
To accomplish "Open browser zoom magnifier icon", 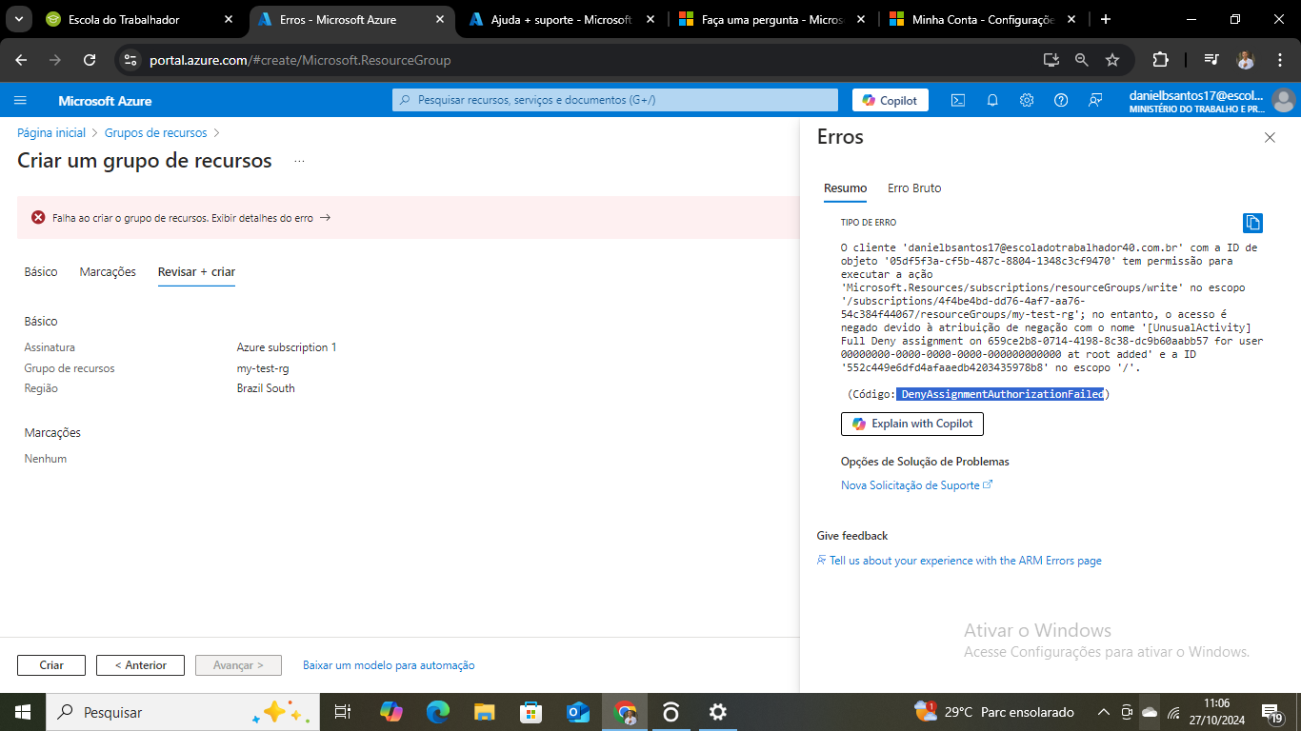I will (x=1082, y=60).
